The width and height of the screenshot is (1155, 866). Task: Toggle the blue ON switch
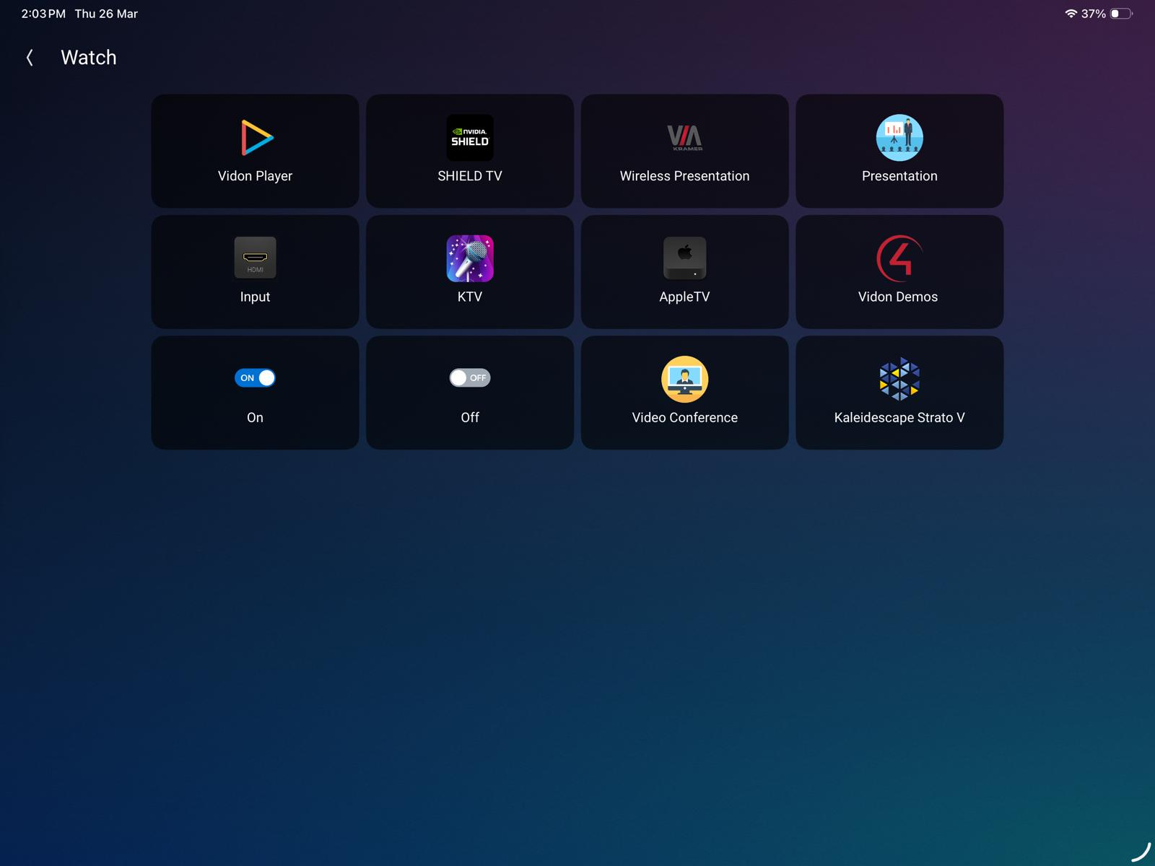pos(255,378)
